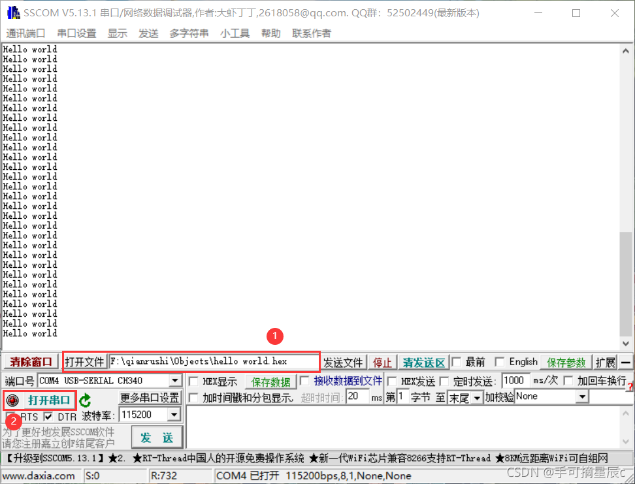The height and width of the screenshot is (484, 635).
Task: Enable 接收数据到文件 checkbox
Action: point(304,381)
